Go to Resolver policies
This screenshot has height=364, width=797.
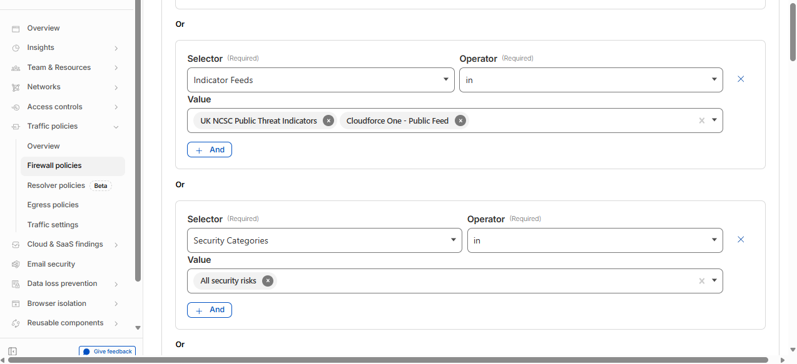(56, 185)
